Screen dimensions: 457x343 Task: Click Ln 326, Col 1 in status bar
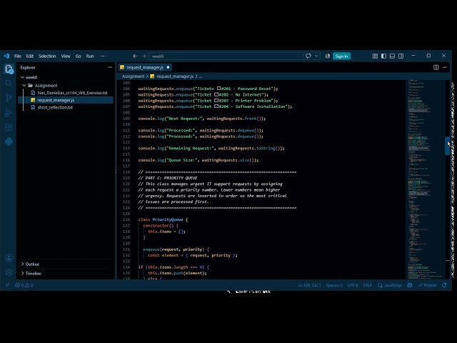coord(309,285)
